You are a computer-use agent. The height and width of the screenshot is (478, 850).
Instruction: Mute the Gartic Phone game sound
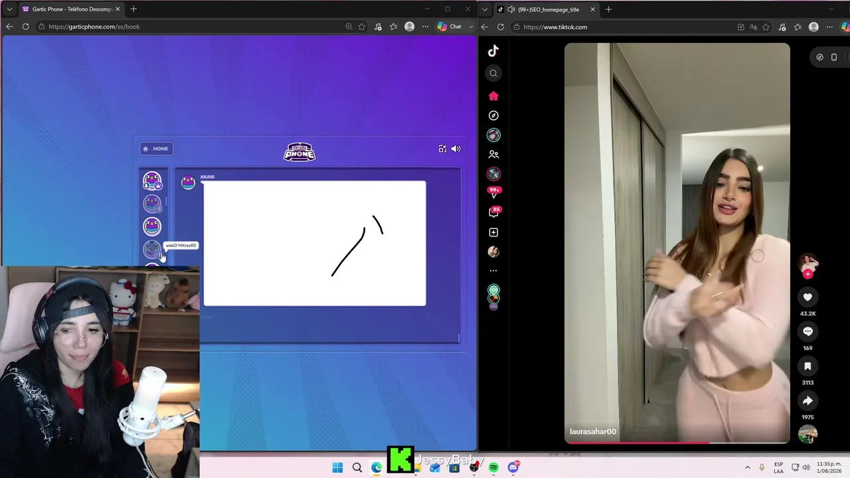tap(456, 149)
